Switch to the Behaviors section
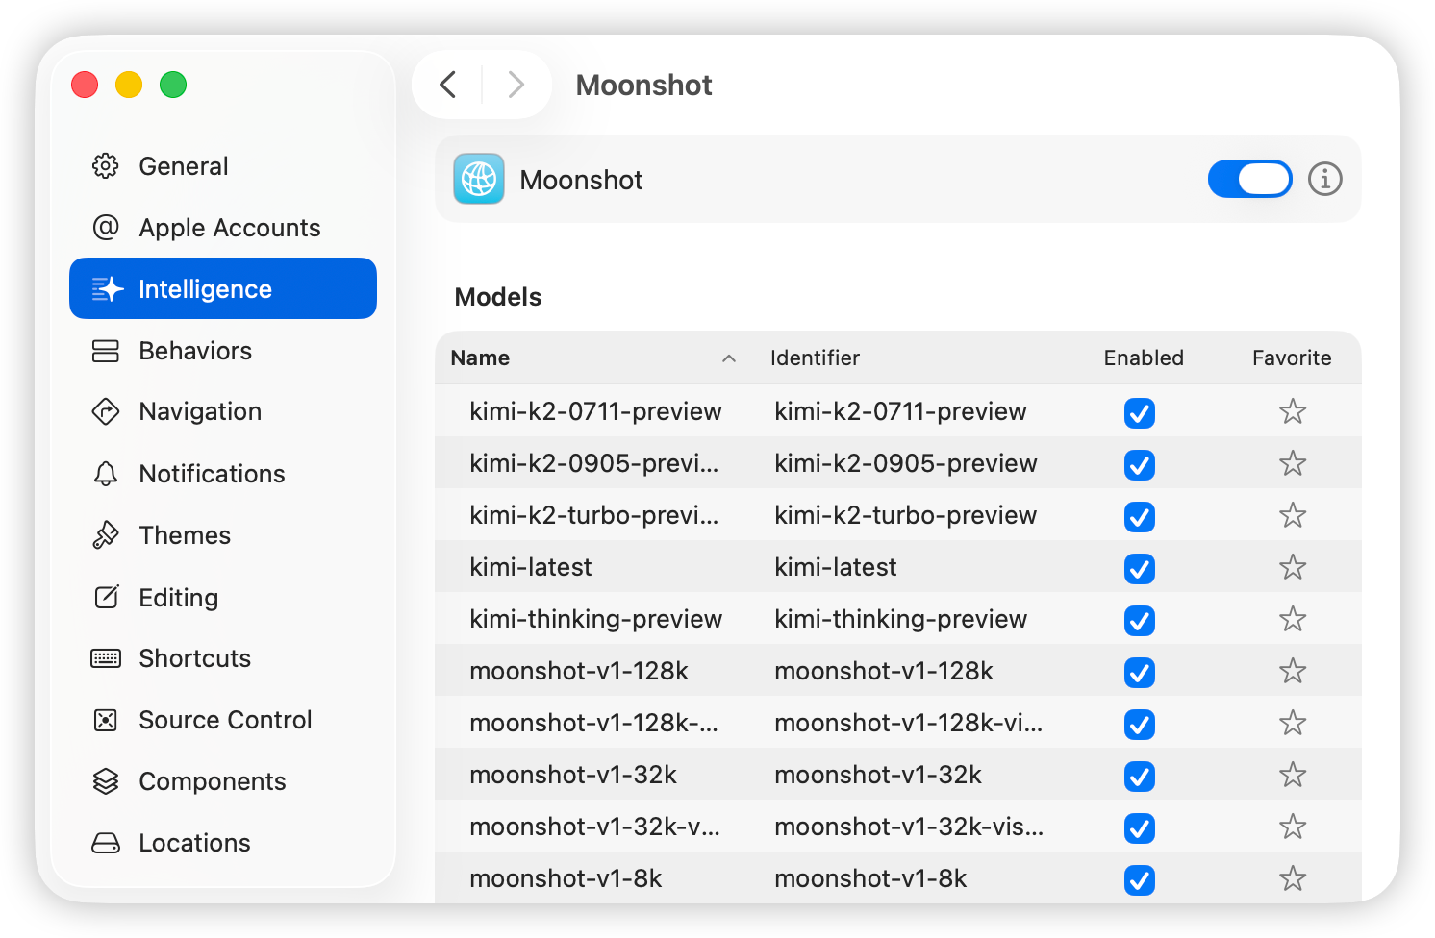1435x938 pixels. click(x=195, y=350)
